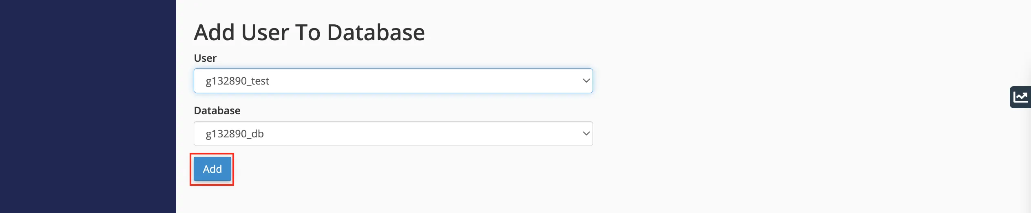Open the statistics chart icon panel

pyautogui.click(x=1020, y=97)
